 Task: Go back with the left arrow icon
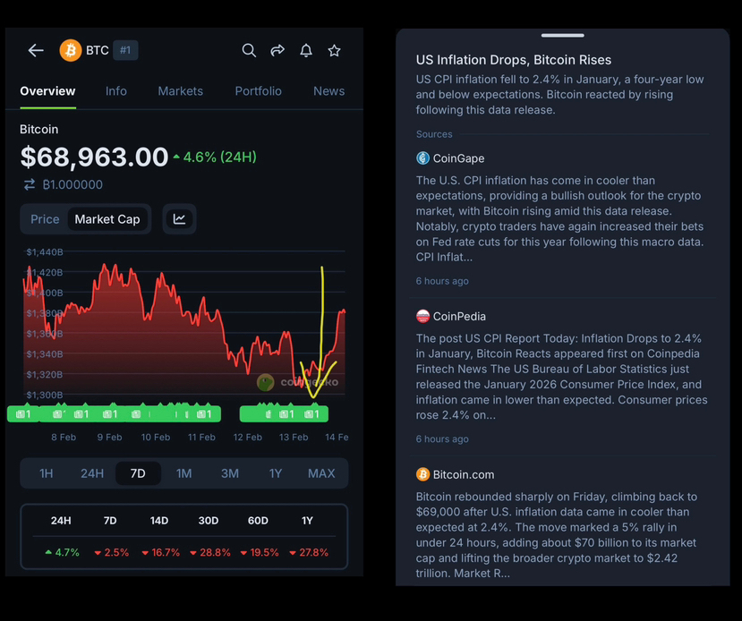click(36, 50)
